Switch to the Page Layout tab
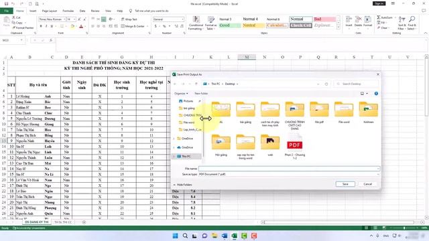 (x=49, y=11)
